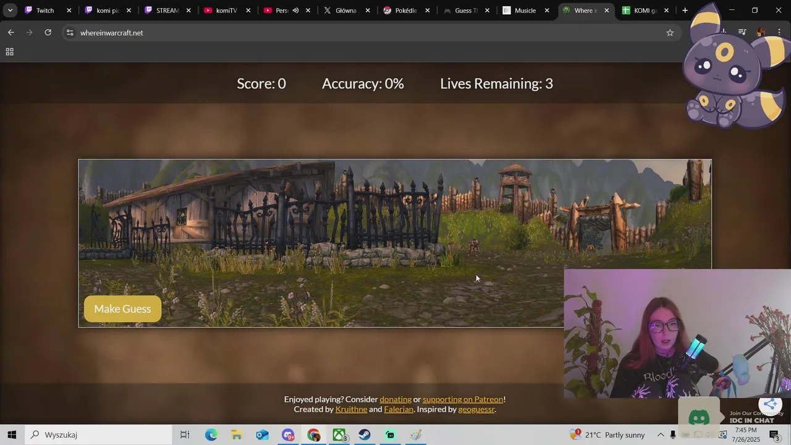791x445 pixels.
Task: Click the microphone tray icon
Action: [x=673, y=434]
